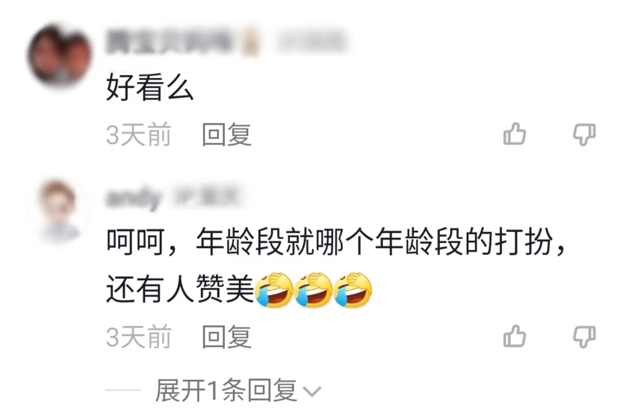The image size is (632, 411).
Task: Dislike the comment starting with "呵呵"
Action: point(585,337)
